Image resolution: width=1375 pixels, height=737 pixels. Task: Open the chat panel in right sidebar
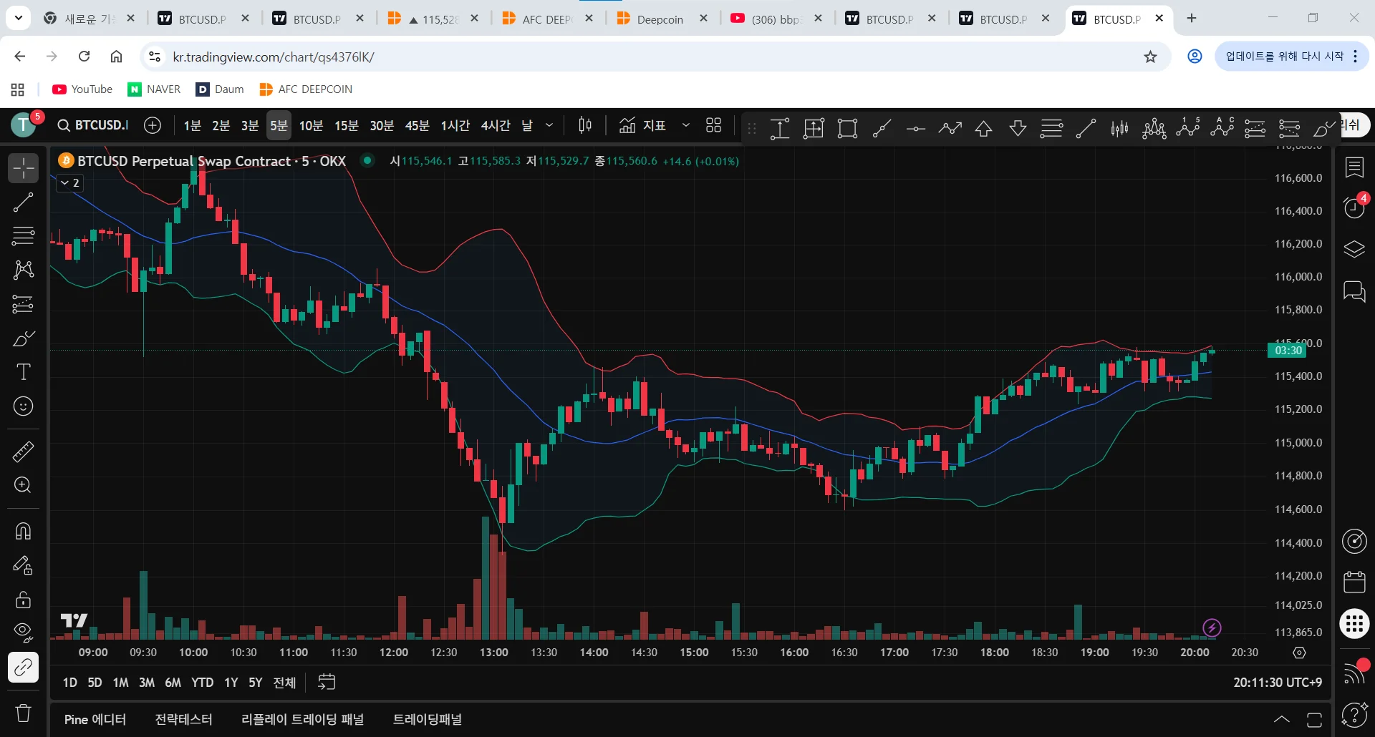tap(1354, 291)
